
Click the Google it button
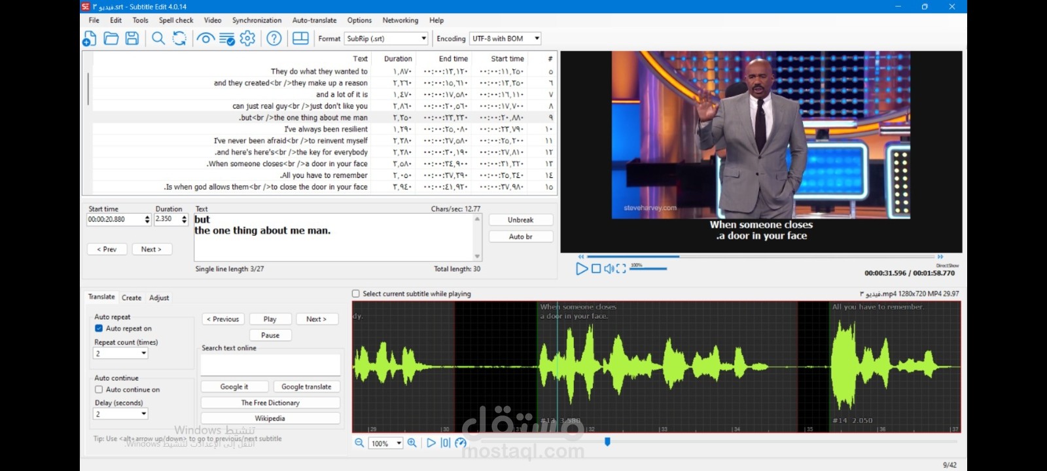(234, 387)
